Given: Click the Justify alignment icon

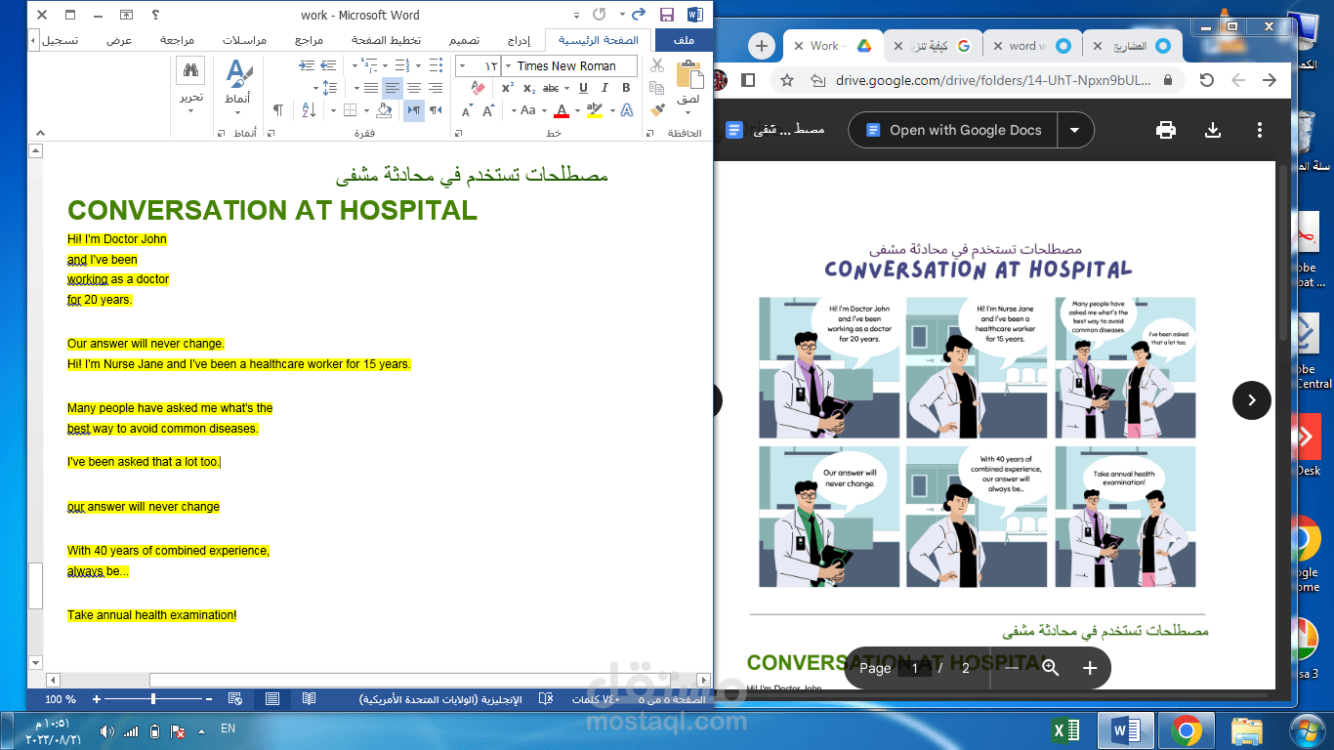Looking at the screenshot, I should (x=371, y=88).
